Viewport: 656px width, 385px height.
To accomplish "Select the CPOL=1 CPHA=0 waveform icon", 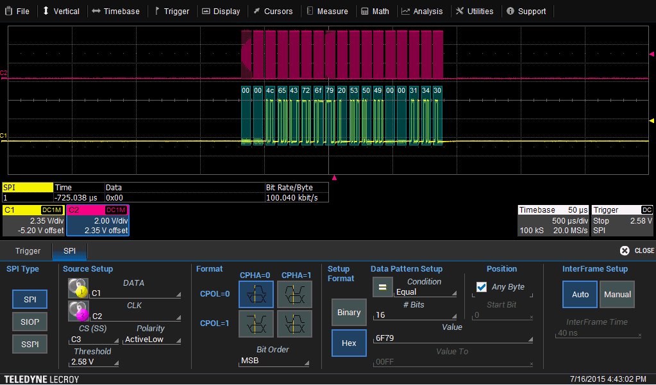I will [x=256, y=324].
